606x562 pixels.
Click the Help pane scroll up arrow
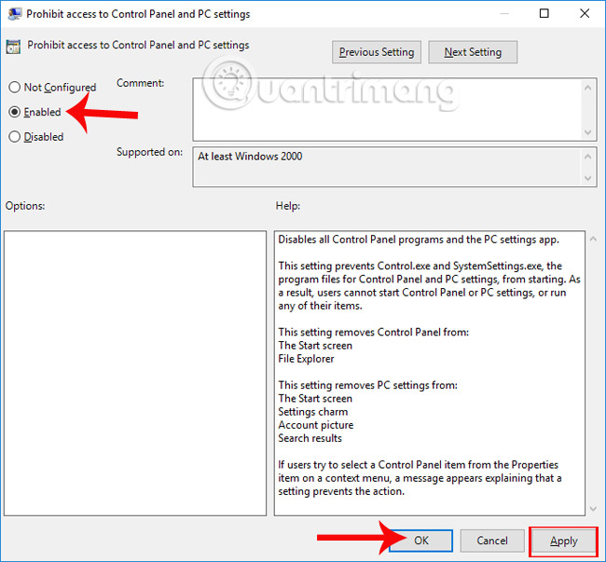coord(593,240)
